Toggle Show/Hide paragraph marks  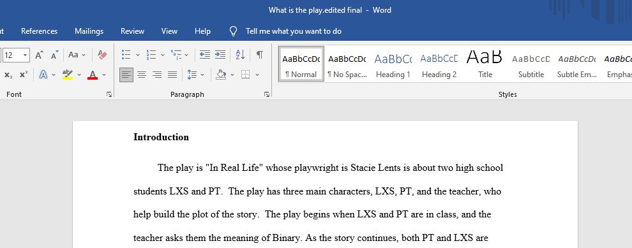[260, 55]
